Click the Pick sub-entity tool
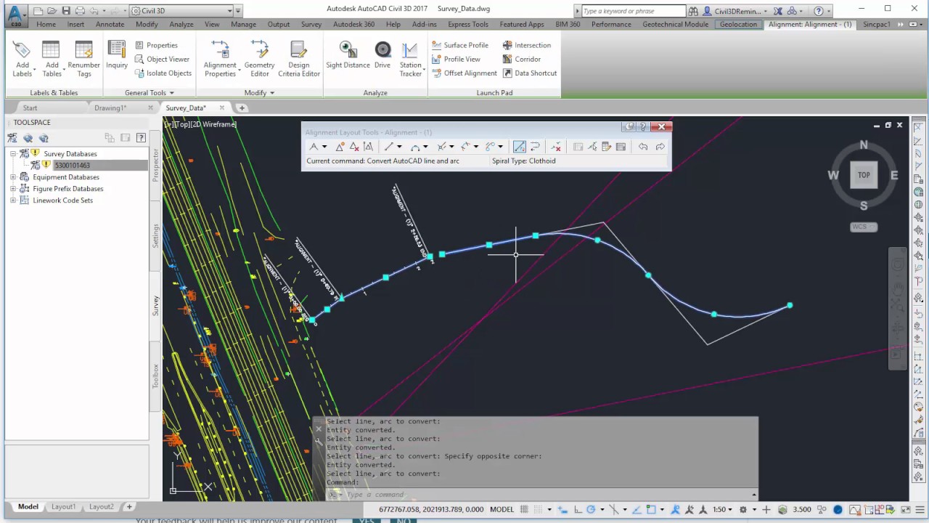Viewport: 929px width, 523px height. click(592, 147)
